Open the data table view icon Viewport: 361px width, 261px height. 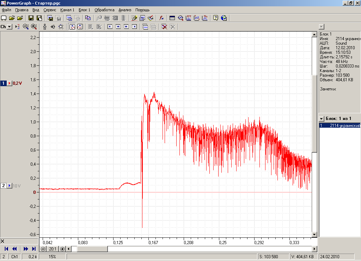click(172, 18)
